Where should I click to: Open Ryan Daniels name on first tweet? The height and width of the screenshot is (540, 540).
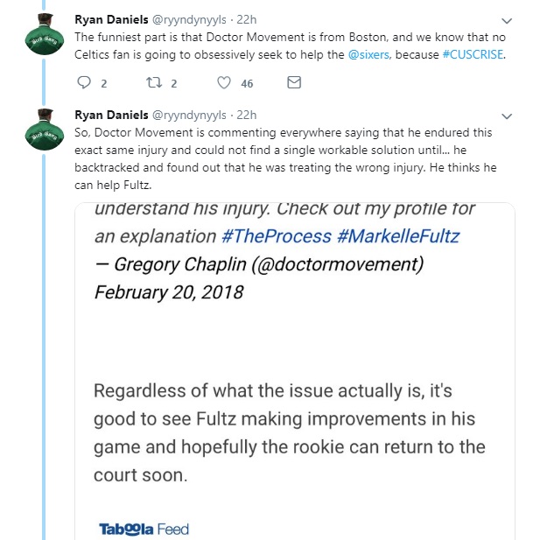111,18
